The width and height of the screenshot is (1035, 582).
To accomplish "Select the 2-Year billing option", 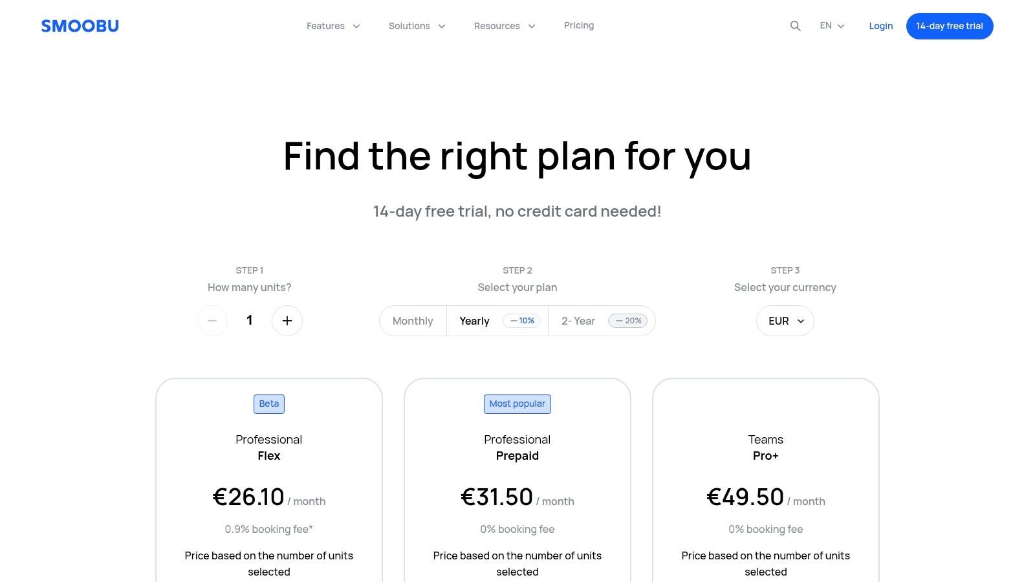I will (578, 321).
